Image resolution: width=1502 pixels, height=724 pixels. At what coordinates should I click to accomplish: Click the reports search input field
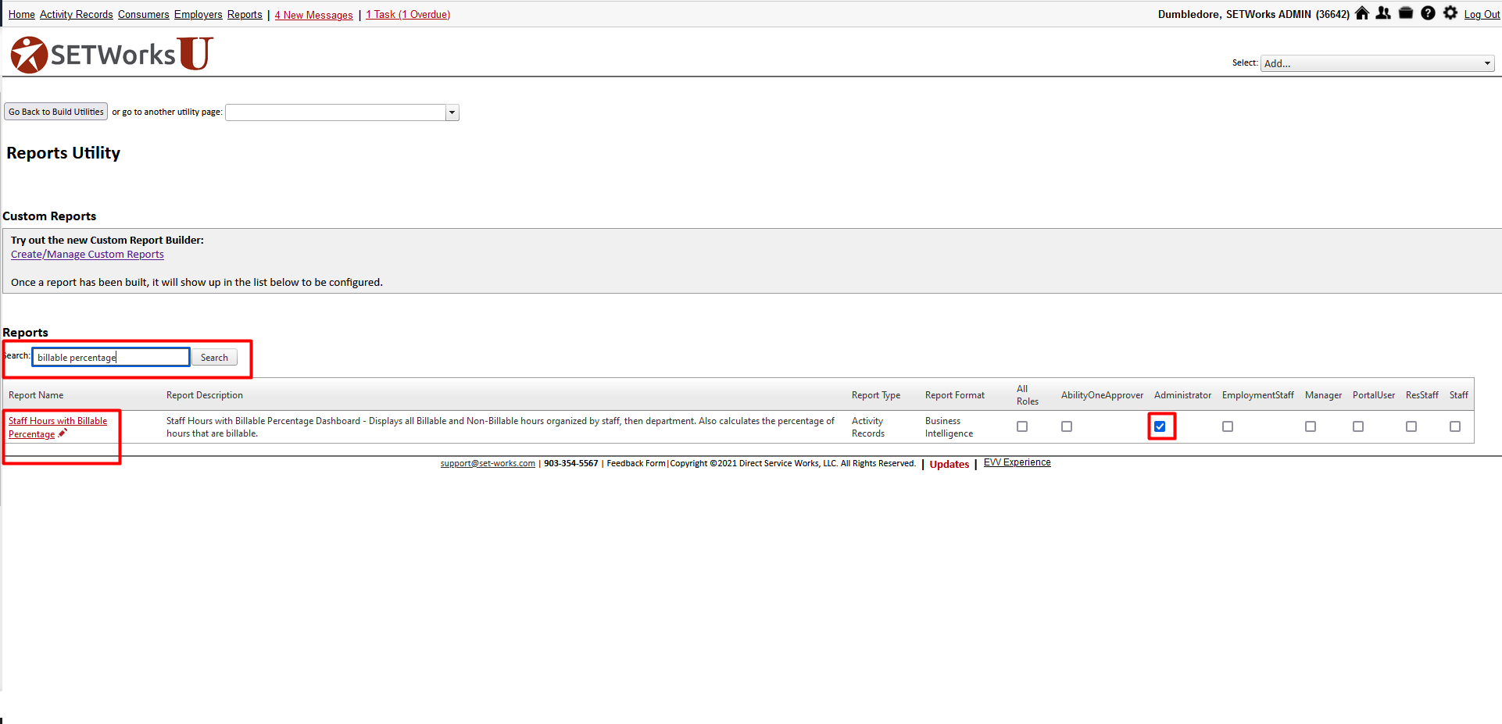coord(111,357)
